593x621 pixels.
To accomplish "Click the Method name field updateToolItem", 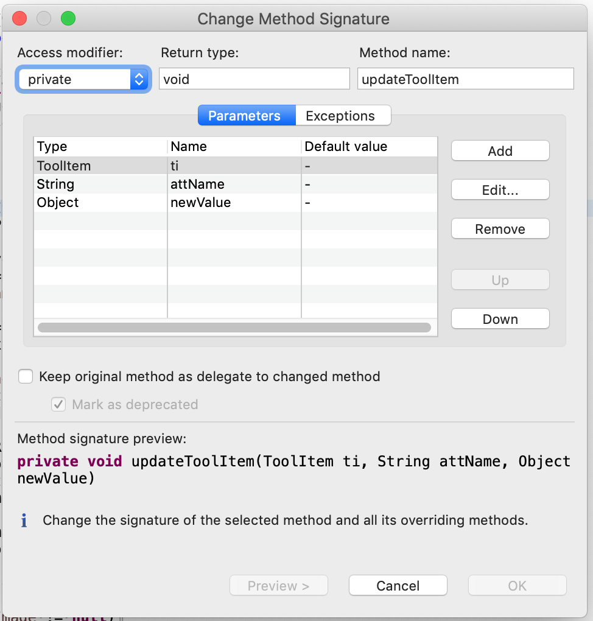I will pyautogui.click(x=465, y=79).
